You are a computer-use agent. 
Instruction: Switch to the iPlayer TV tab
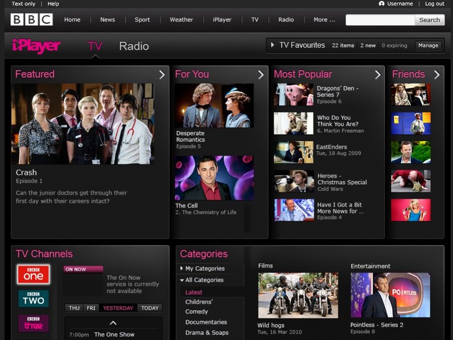[95, 46]
